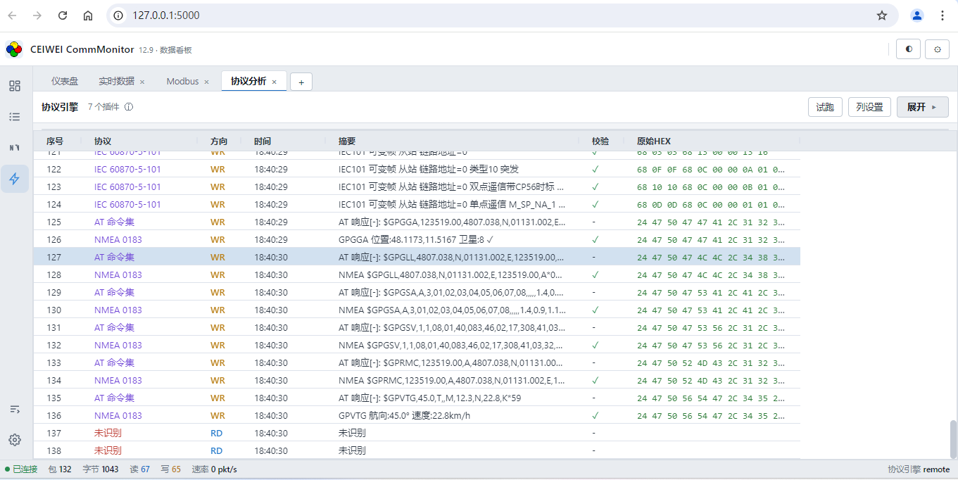Open NMEA 0183 link in row 128
Viewport: 958px width, 480px height.
tap(118, 274)
